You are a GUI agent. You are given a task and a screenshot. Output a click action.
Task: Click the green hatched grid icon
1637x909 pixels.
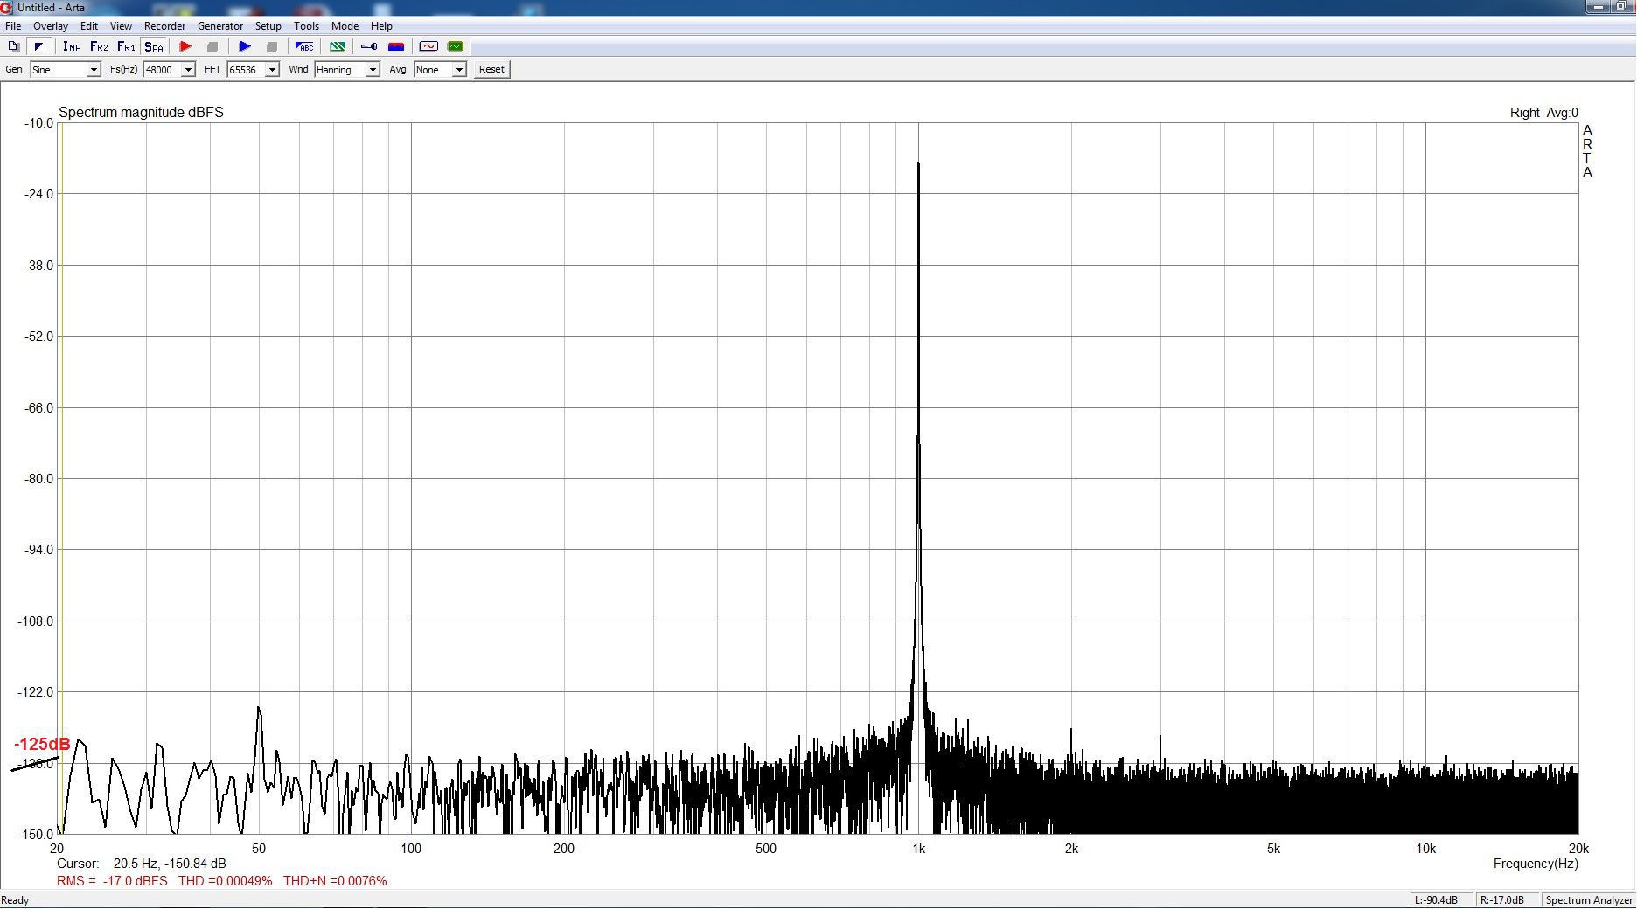[337, 46]
